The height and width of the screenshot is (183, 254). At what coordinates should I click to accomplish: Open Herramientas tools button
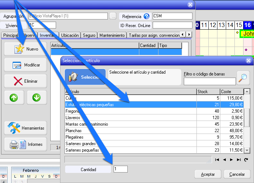(x=25, y=128)
